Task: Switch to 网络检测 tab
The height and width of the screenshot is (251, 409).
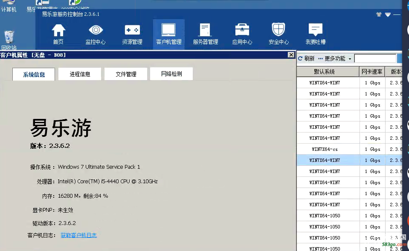Action: click(x=171, y=74)
